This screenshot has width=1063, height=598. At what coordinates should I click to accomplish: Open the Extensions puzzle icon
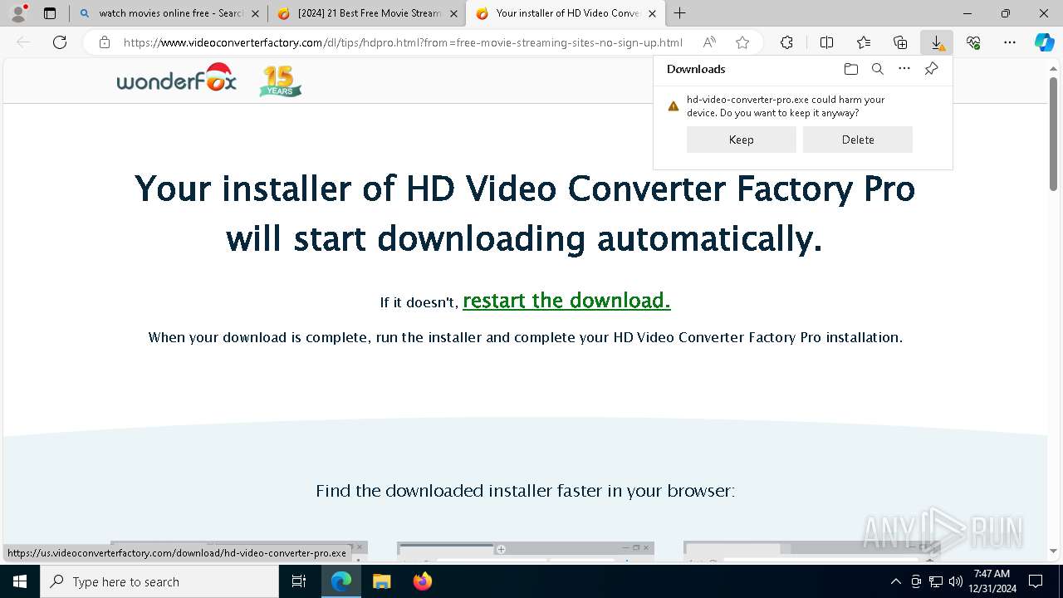[x=786, y=42]
